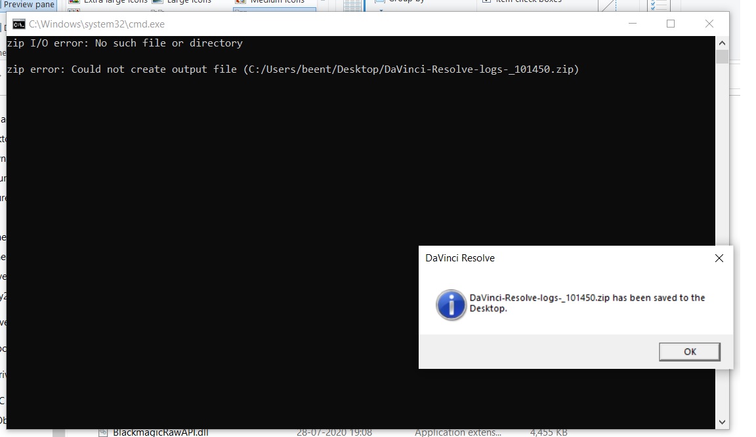The height and width of the screenshot is (437, 756).
Task: Click the cmd scrollbar down arrow
Action: pos(722,422)
